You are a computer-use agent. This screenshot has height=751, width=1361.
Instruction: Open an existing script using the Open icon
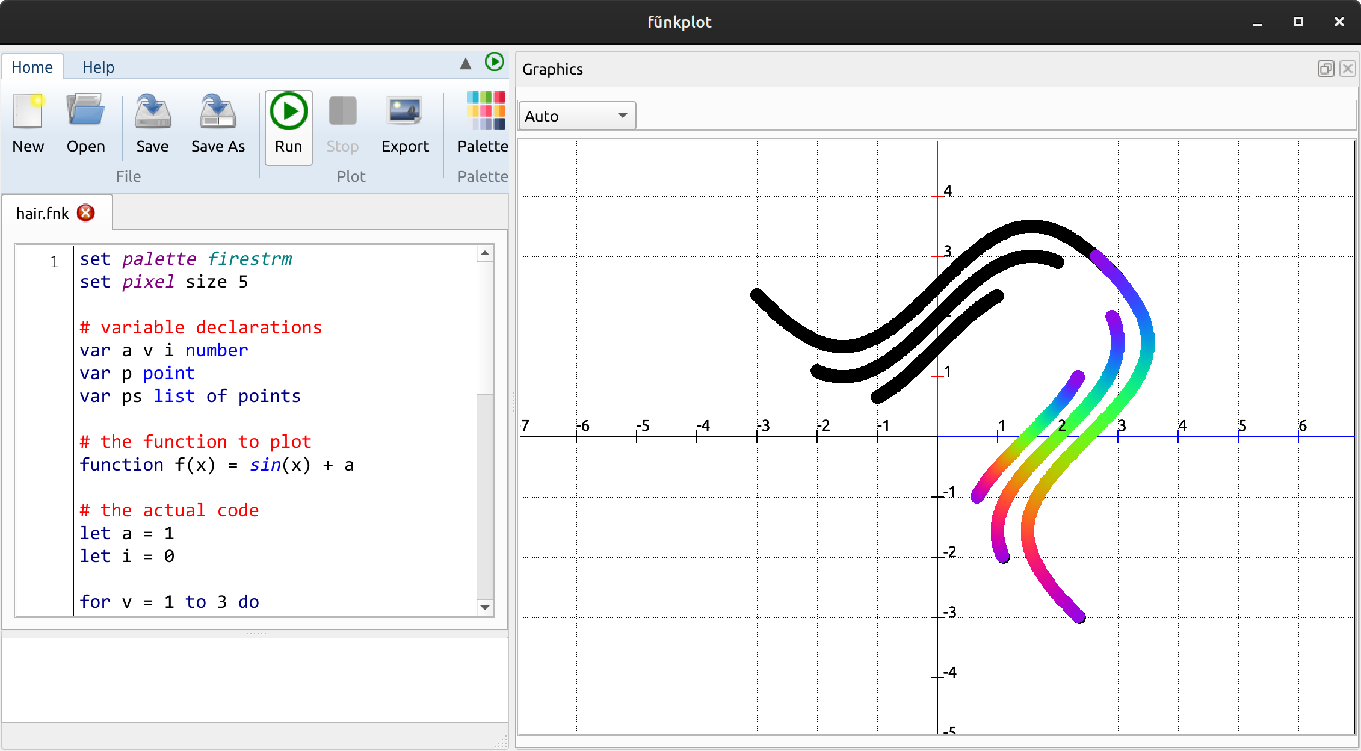click(x=85, y=120)
